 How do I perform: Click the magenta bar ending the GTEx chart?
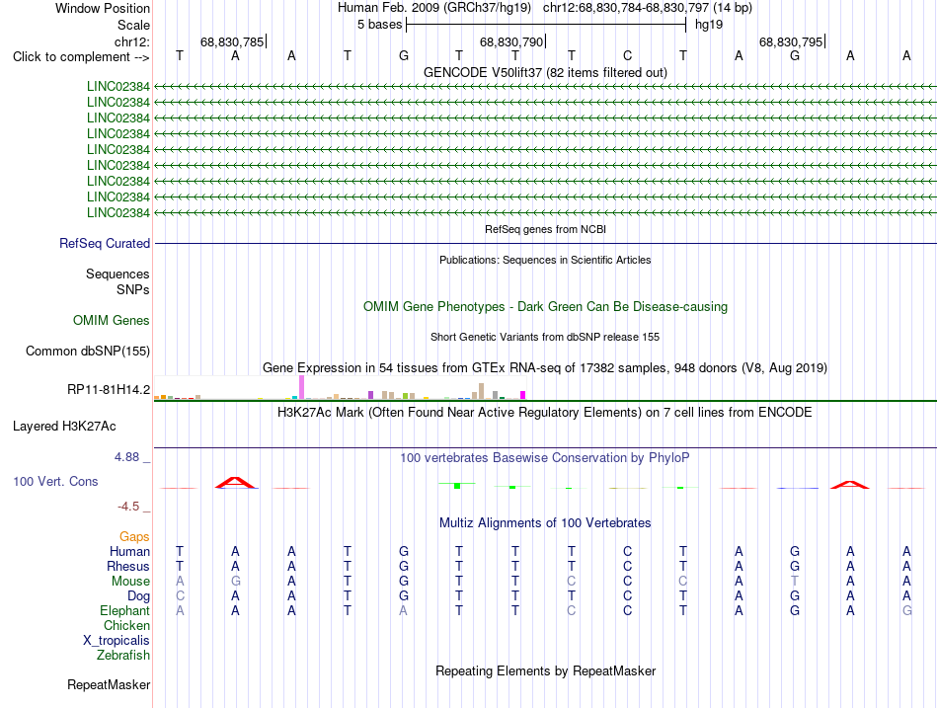[x=523, y=395]
